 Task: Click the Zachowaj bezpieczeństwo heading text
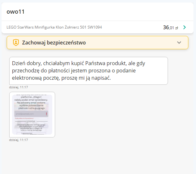54,43
